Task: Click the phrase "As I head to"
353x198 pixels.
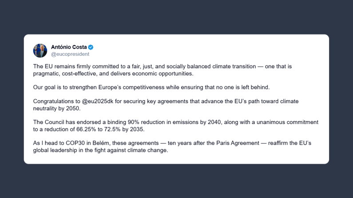Action: 48,143
